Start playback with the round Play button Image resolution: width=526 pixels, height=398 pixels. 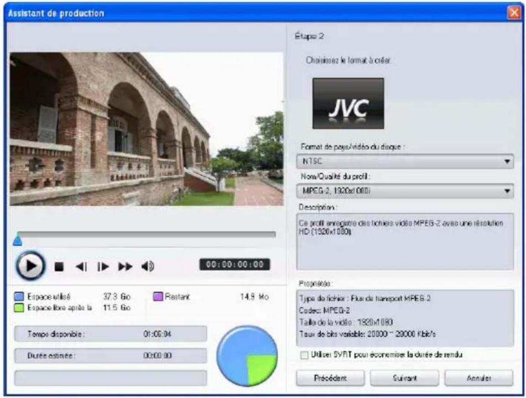pyautogui.click(x=30, y=266)
